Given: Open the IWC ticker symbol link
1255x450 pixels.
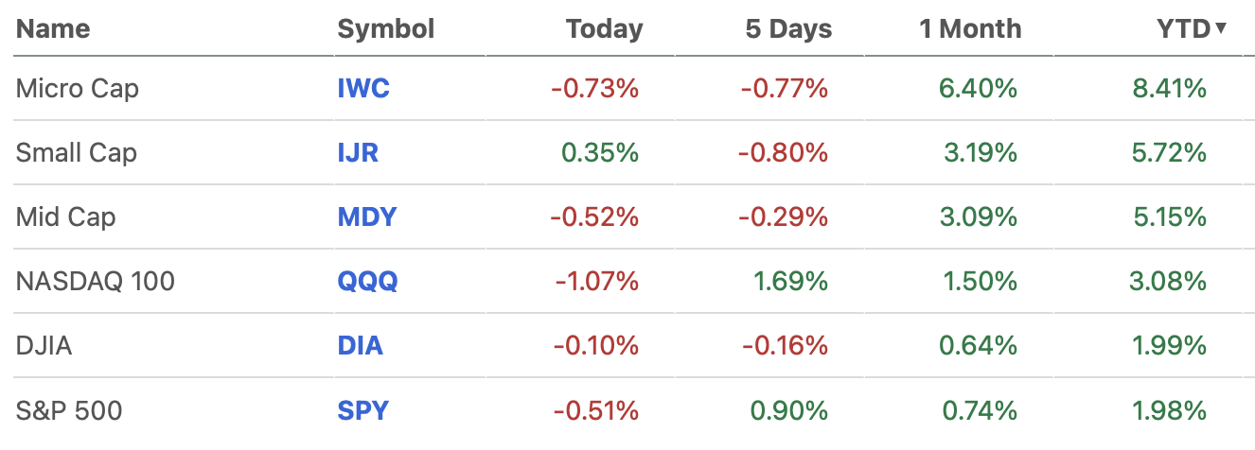Looking at the screenshot, I should point(363,89).
